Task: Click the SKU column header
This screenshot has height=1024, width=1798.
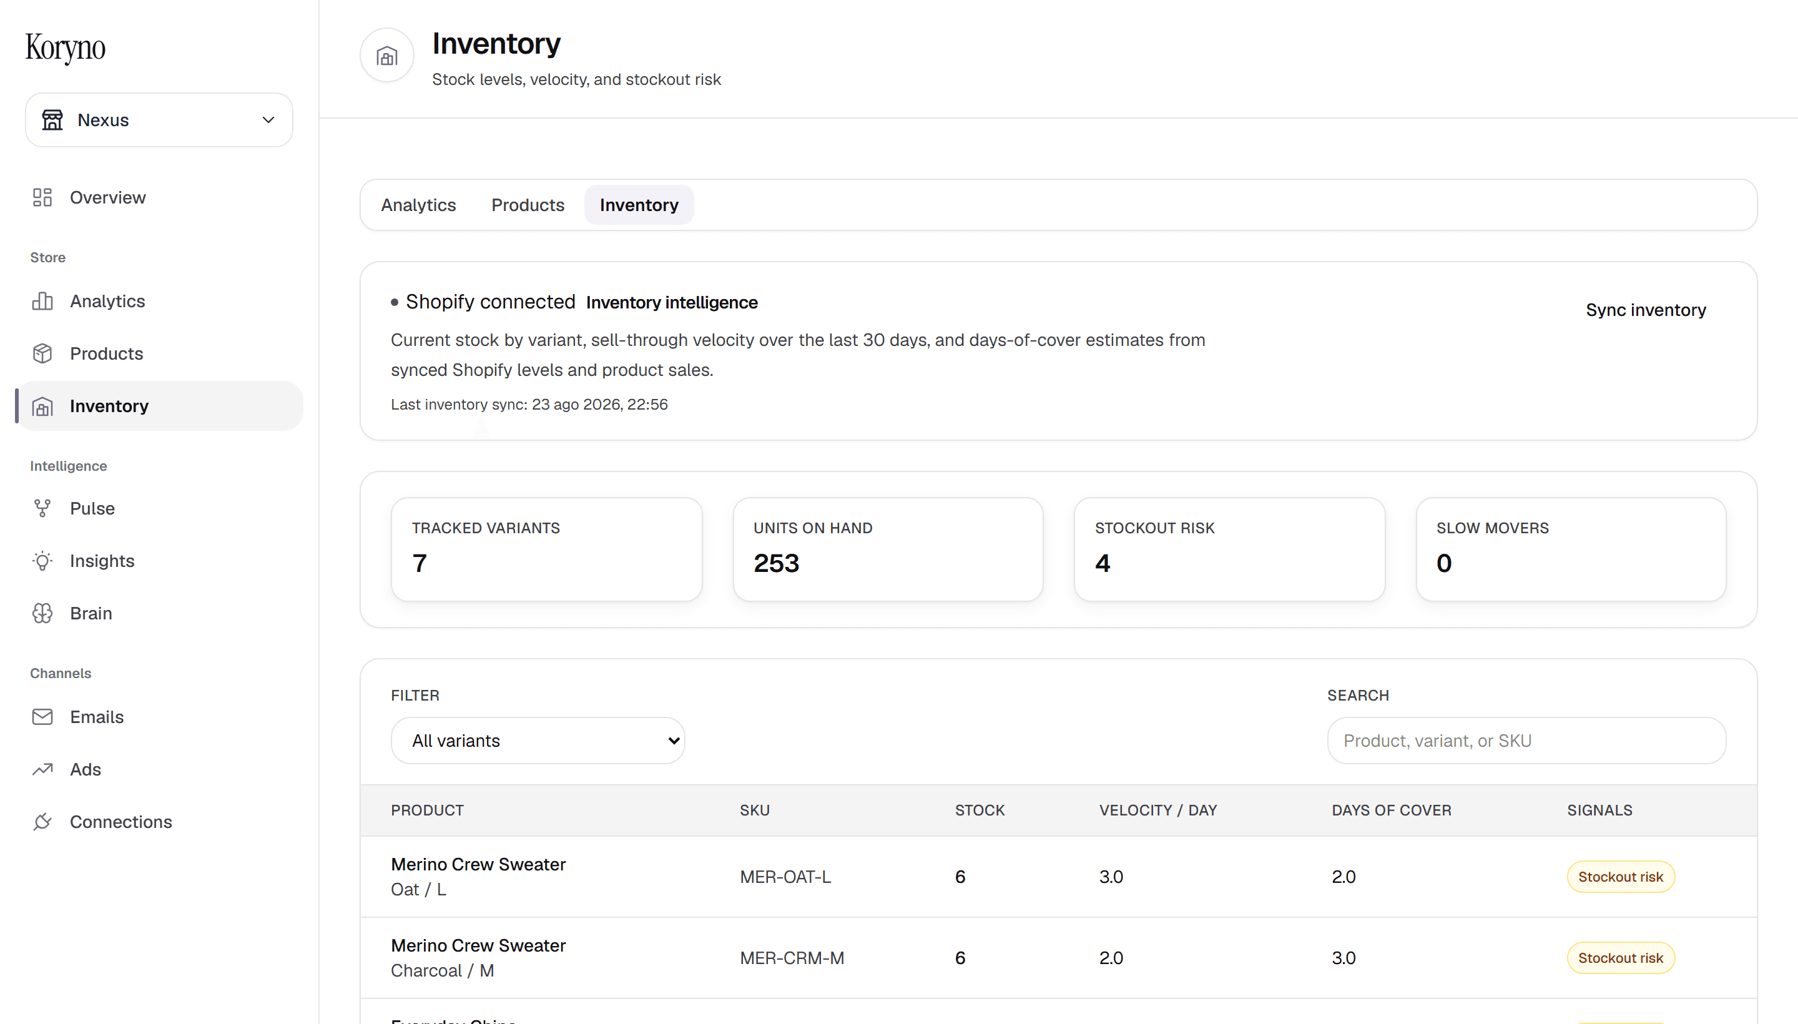Action: [755, 810]
